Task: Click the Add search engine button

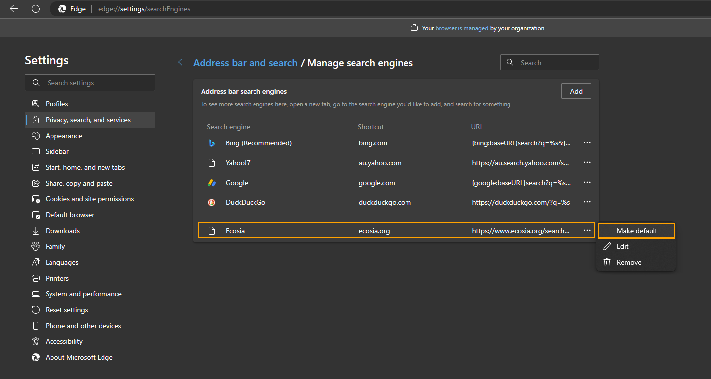Action: [x=576, y=91]
